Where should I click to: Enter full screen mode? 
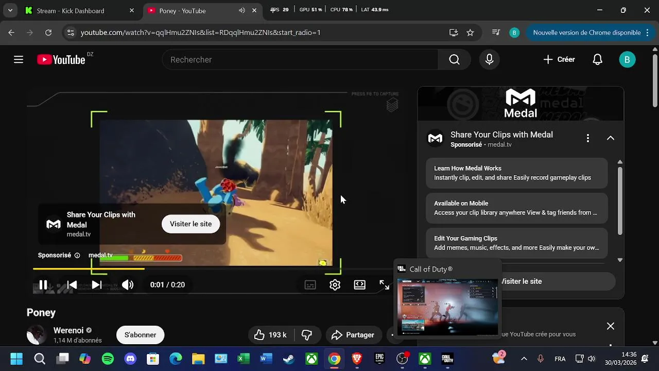(385, 285)
